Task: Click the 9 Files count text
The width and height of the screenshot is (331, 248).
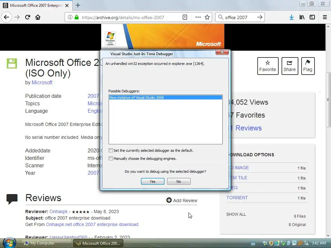Action: (300, 216)
